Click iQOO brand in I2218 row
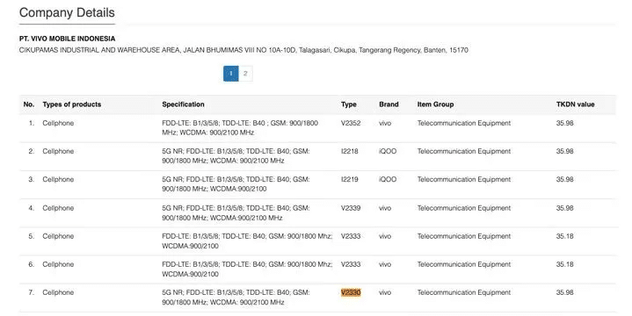632x316 pixels. [388, 151]
